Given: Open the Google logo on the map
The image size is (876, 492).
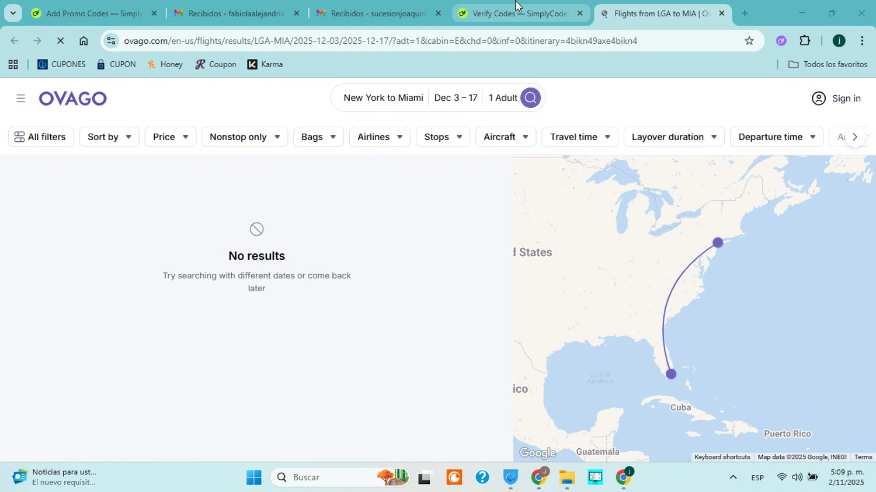Looking at the screenshot, I should point(537,453).
